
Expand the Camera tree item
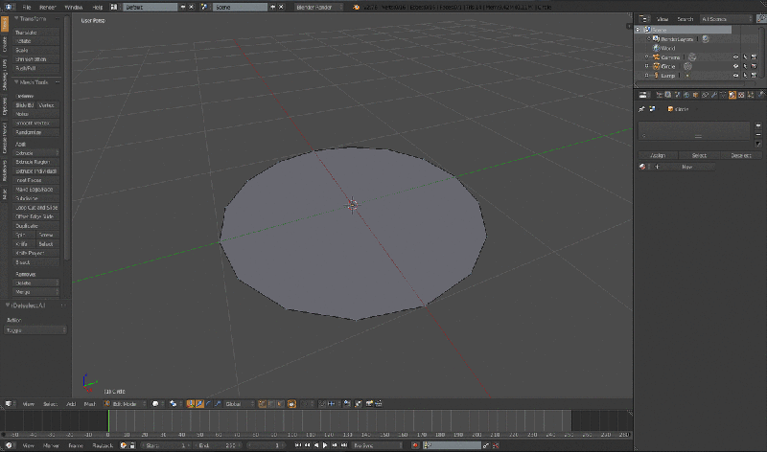[x=646, y=57]
